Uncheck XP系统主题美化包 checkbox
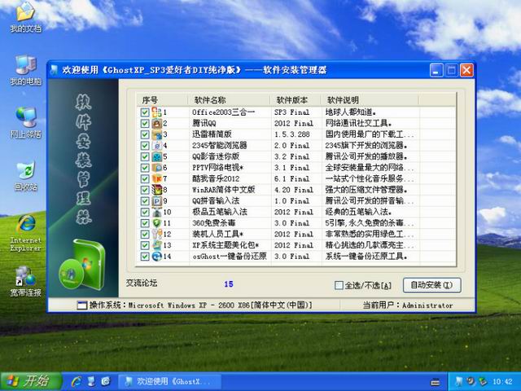 click(x=145, y=245)
